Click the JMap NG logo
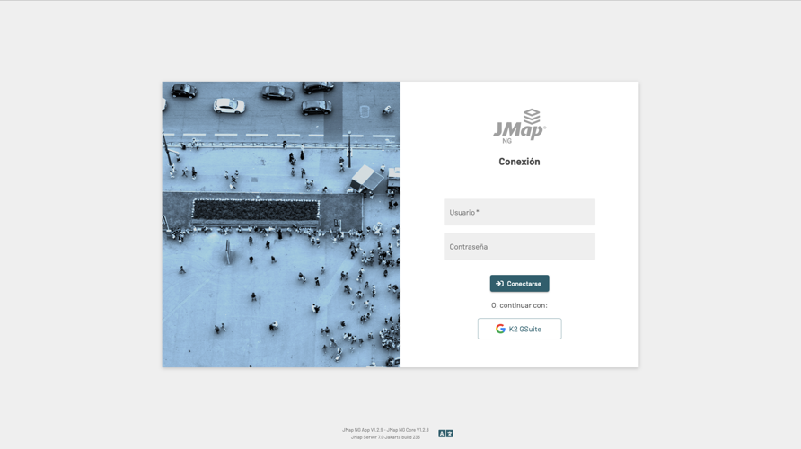This screenshot has width=801, height=449. click(x=520, y=127)
